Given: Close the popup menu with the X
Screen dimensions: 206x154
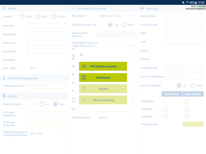Looking at the screenshot, I should 81,55.
